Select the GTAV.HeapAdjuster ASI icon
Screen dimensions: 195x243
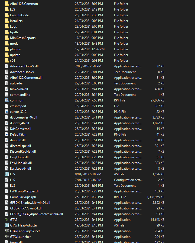coord(7,225)
